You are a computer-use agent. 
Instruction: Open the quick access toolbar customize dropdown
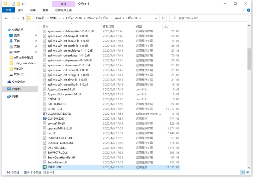pyautogui.click(x=22, y=4)
